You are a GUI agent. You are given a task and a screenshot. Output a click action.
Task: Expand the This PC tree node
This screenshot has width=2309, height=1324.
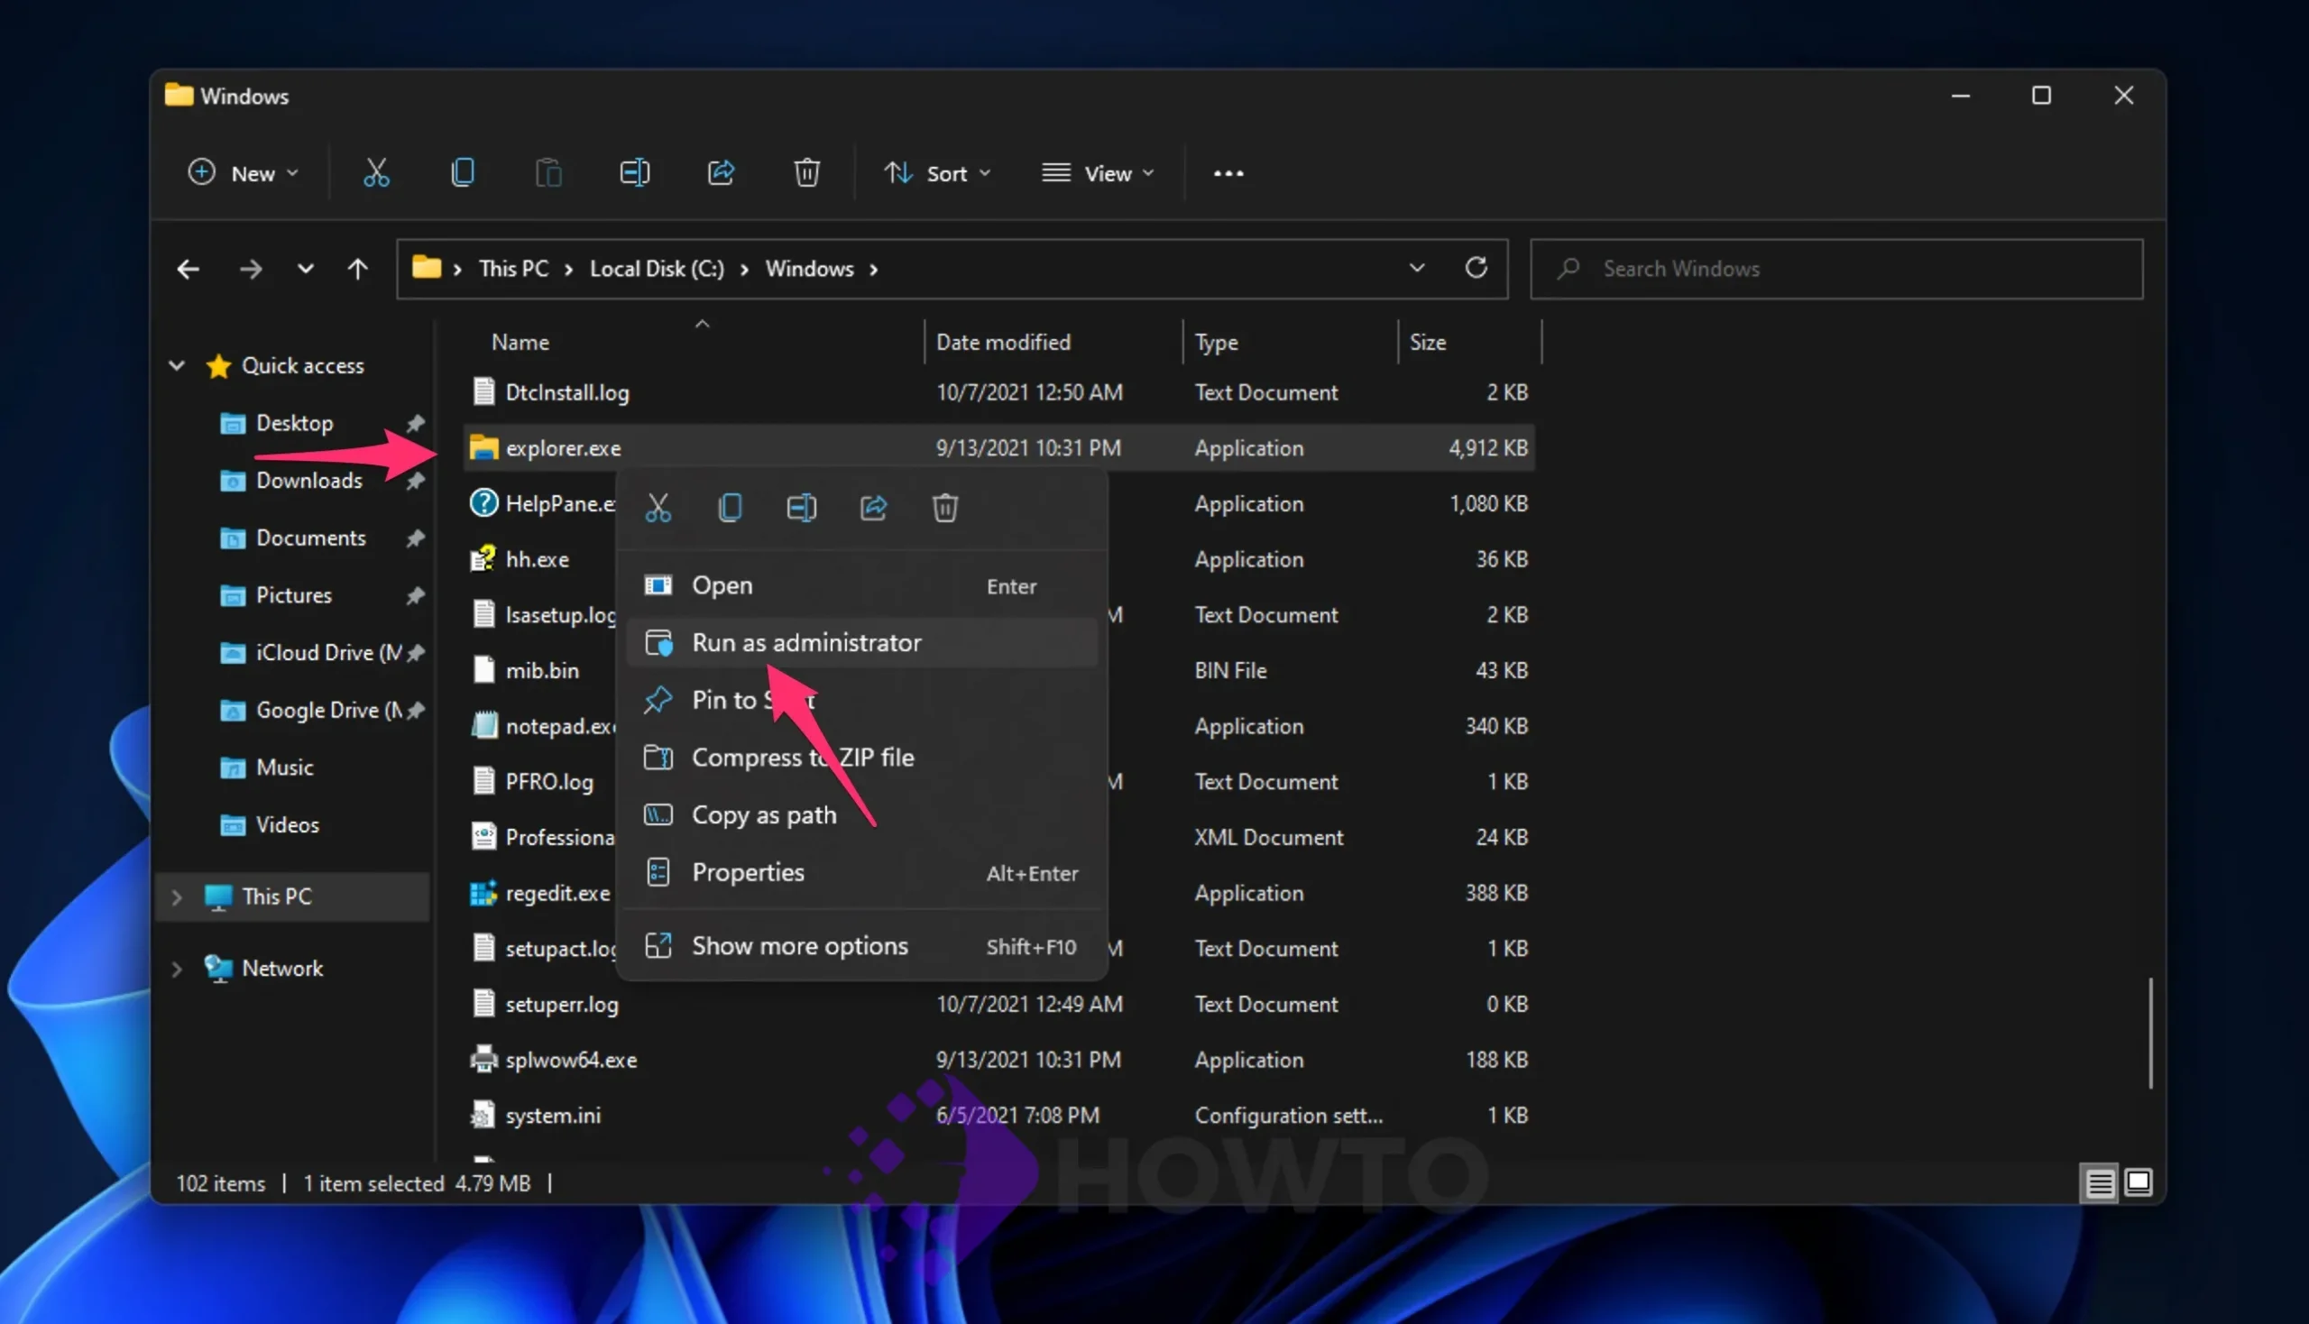click(x=177, y=896)
